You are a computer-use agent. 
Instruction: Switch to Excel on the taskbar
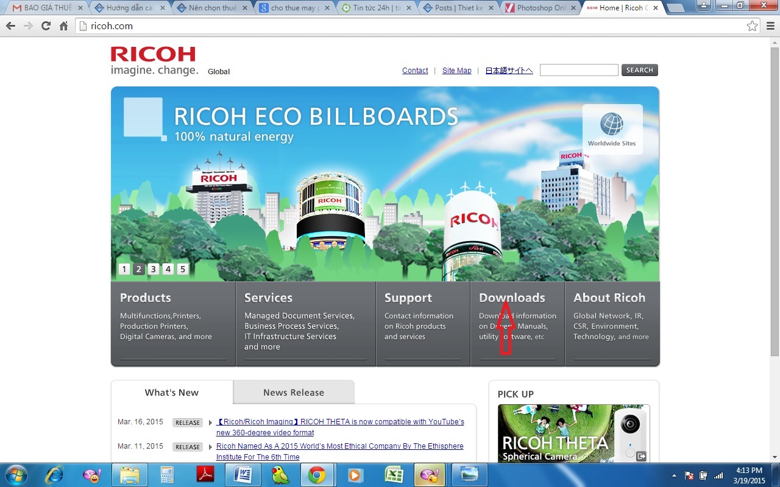[x=393, y=475]
